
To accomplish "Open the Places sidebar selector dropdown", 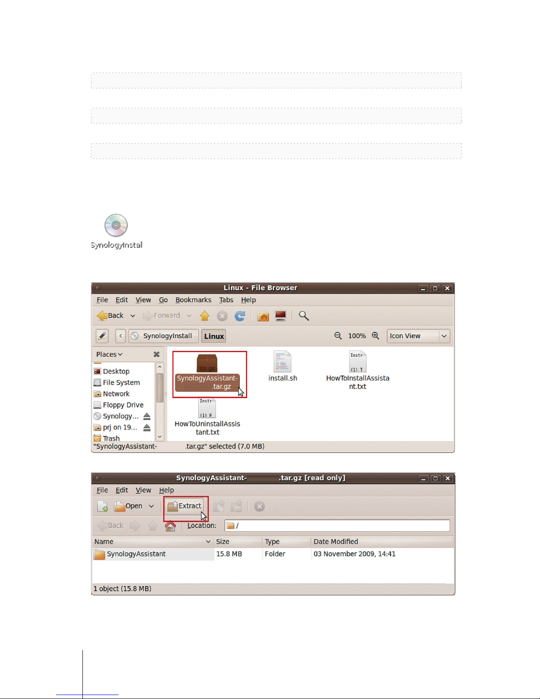I will click(x=109, y=355).
